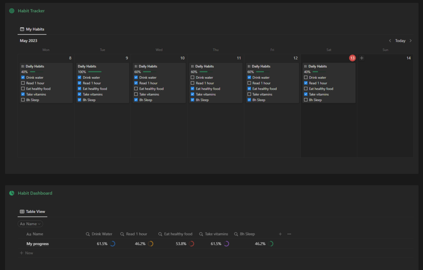The width and height of the screenshot is (423, 270).
Task: Check Take vitamins on Wednesday 10
Action: pos(136,94)
